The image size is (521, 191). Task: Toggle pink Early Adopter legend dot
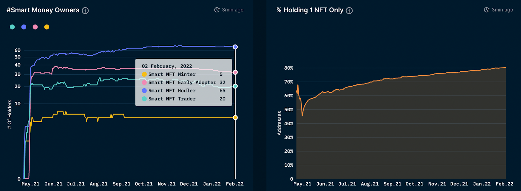pyautogui.click(x=35, y=27)
